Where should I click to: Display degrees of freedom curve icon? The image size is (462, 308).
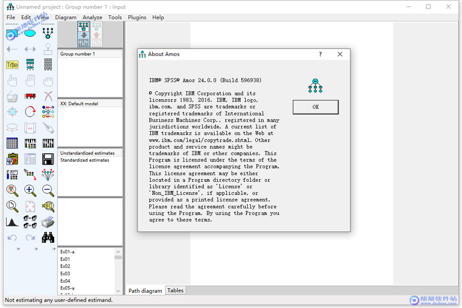coord(12,222)
